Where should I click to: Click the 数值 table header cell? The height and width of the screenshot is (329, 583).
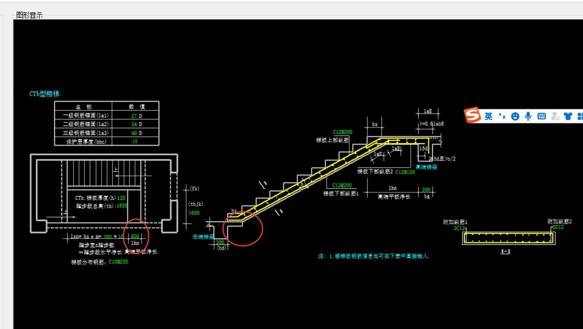coord(137,107)
